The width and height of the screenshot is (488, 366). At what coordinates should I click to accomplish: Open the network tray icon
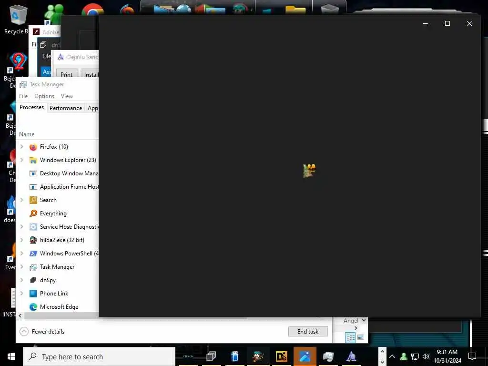415,356
